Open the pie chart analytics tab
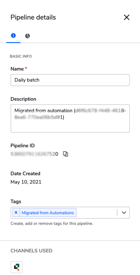This screenshot has width=140, height=275. 28,36
